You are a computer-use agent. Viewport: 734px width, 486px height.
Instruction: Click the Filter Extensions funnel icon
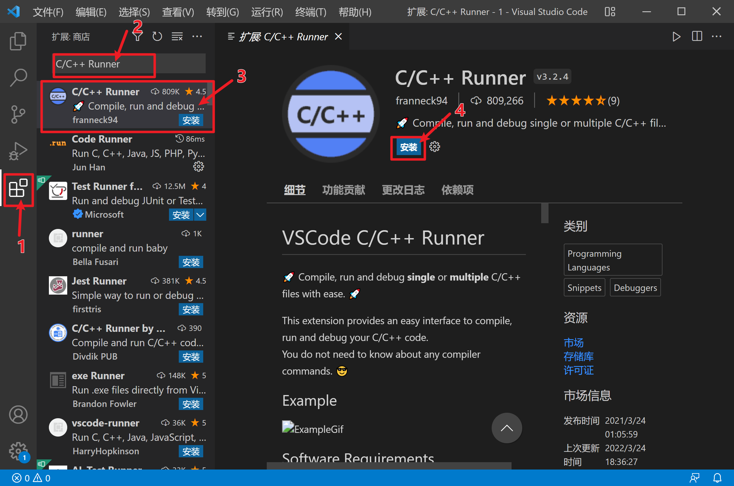tap(138, 36)
